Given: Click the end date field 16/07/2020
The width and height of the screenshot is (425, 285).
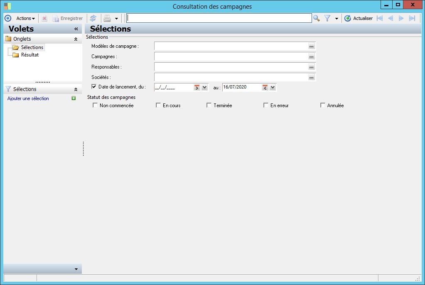Looking at the screenshot, I should (242, 87).
